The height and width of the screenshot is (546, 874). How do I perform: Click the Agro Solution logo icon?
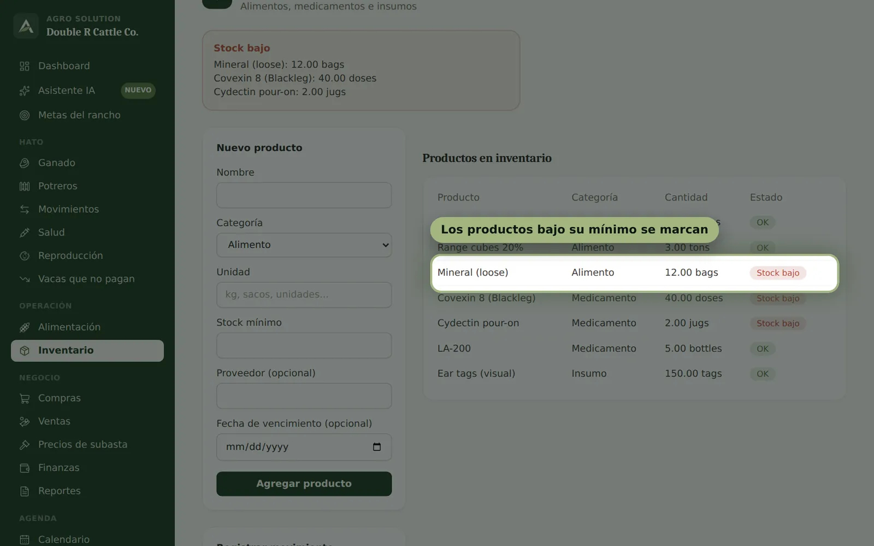pos(26,26)
